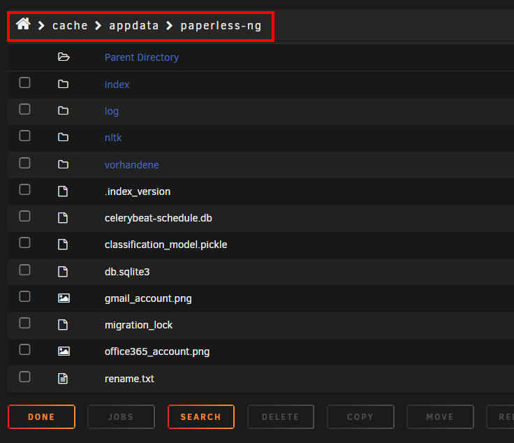Viewport: 514px width, 443px height.
Task: Tick the classification_model.pickle checkbox
Action: click(x=24, y=243)
